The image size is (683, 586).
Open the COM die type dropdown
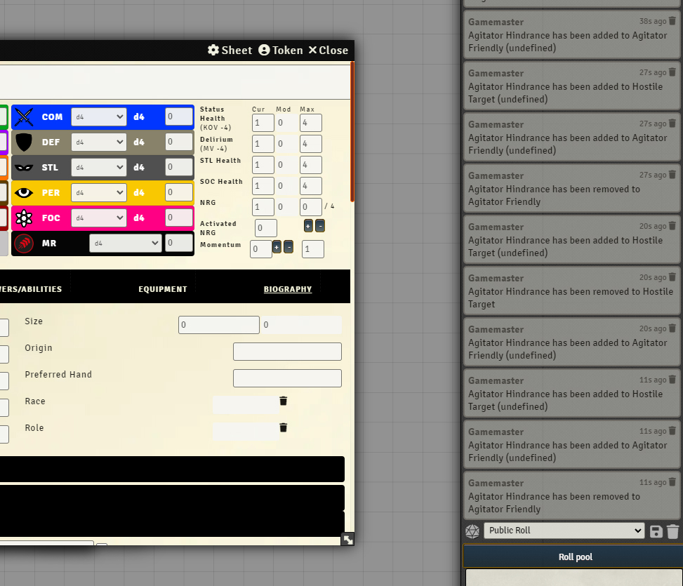[99, 116]
